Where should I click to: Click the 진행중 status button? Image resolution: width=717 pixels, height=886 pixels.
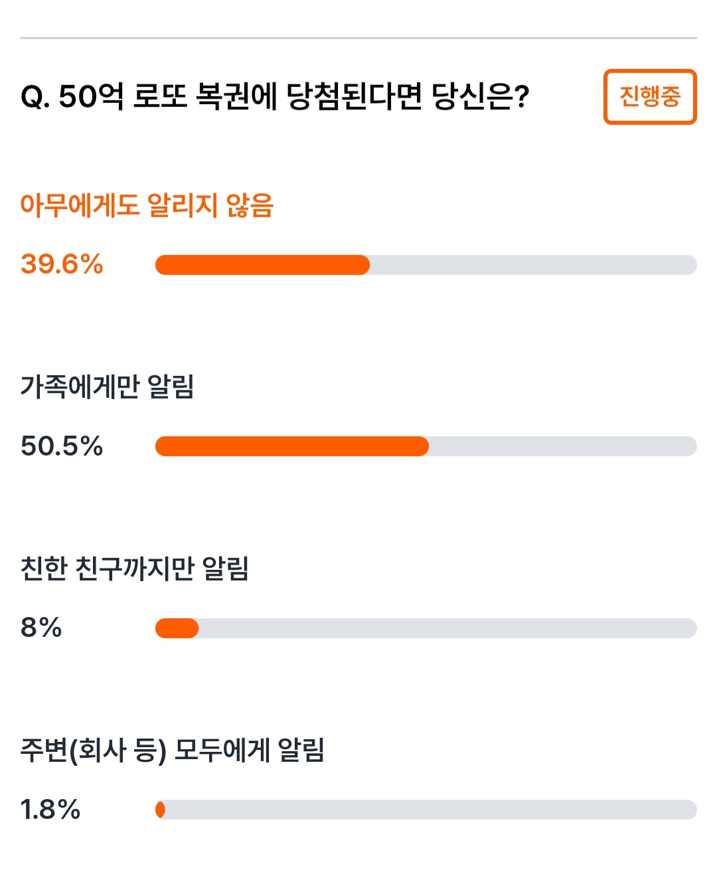pyautogui.click(x=650, y=97)
